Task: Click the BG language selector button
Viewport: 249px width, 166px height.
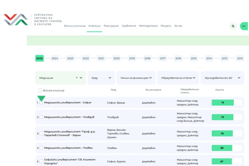Action: [x=244, y=26]
